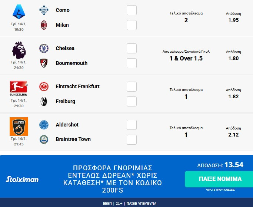Screen dimensions: 253x207
Task: Click the AC Milan club crest
Action: point(44,25)
